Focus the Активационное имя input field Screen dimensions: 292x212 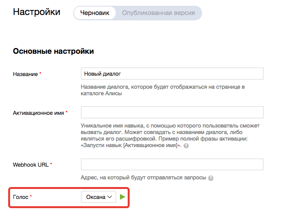[x=172, y=112]
